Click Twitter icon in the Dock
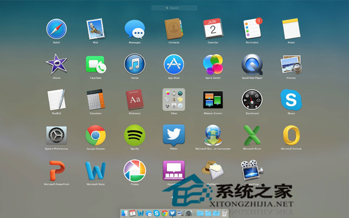Screen dimensions: 349x218 (173, 213)
